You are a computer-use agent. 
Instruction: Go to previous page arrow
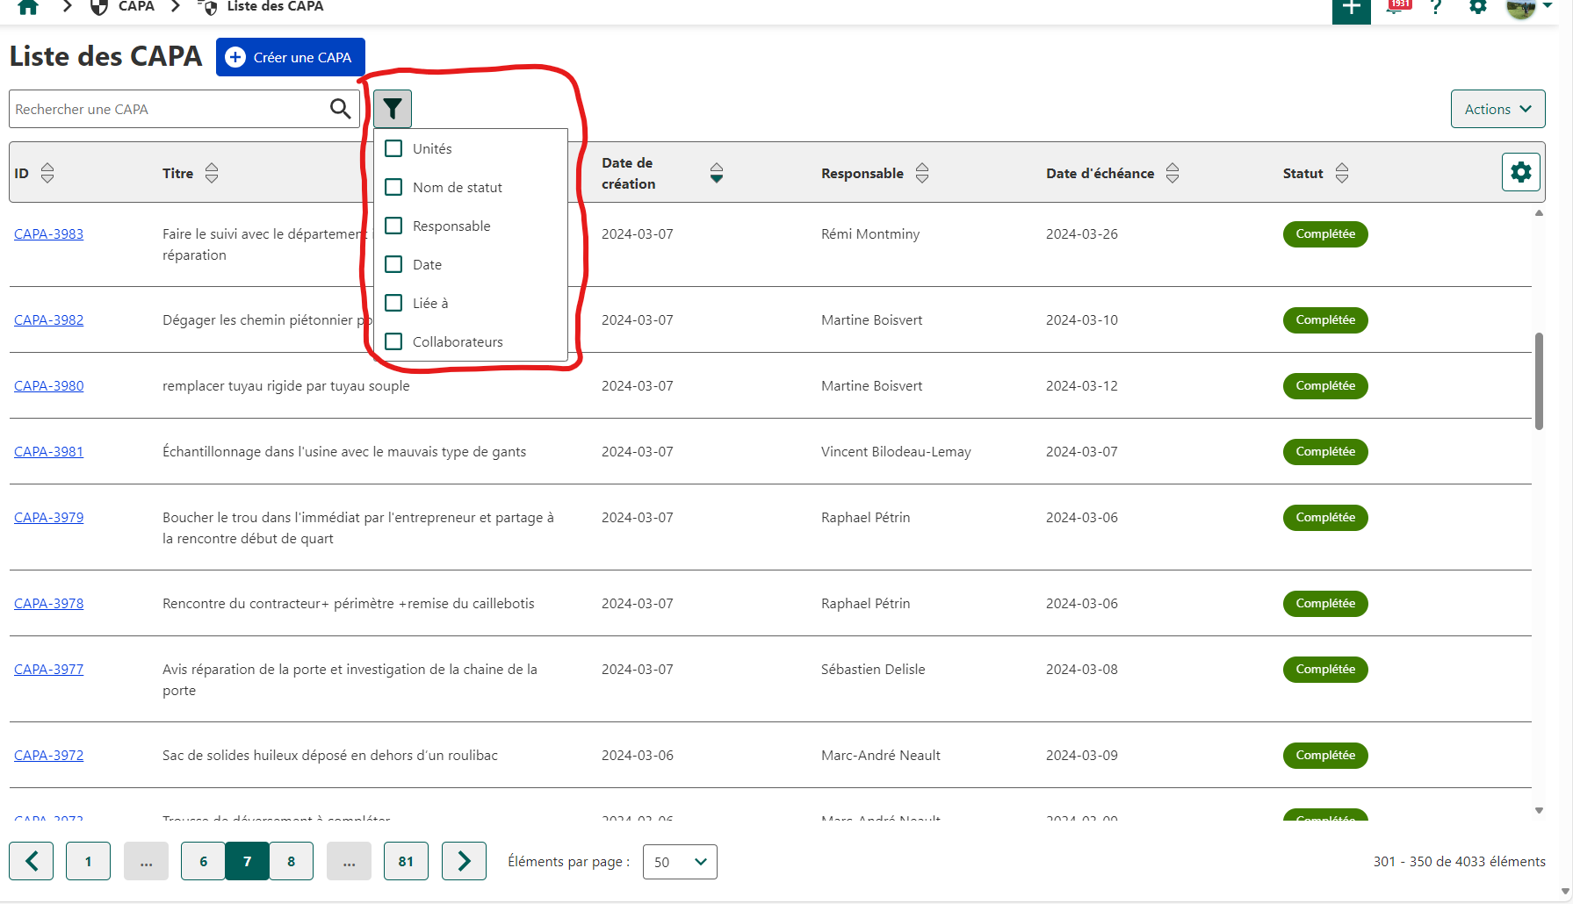click(32, 861)
